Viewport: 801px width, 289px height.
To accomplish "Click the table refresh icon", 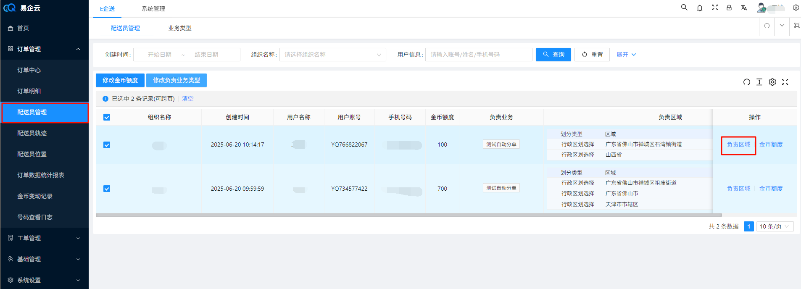I will point(746,82).
